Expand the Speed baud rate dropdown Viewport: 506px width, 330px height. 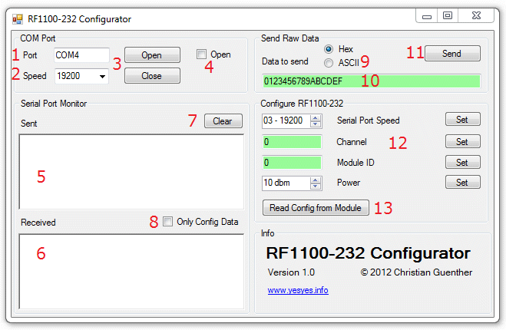click(x=103, y=76)
